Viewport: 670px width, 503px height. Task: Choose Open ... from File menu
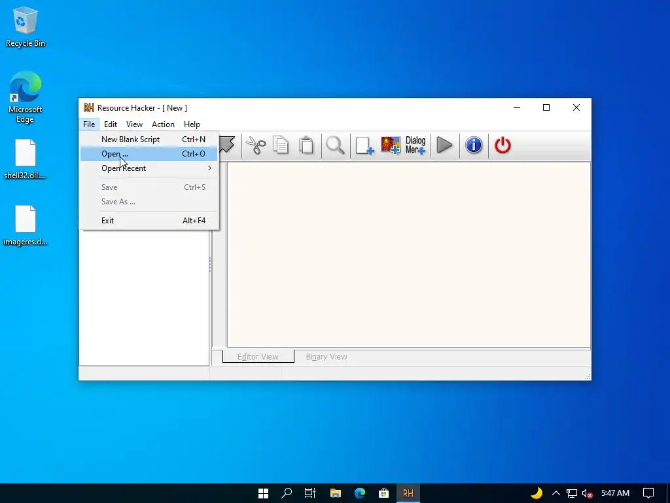[149, 154]
